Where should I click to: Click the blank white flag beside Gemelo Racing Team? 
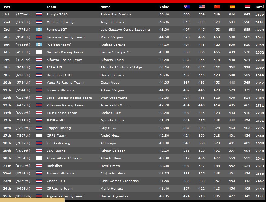point(39,52)
